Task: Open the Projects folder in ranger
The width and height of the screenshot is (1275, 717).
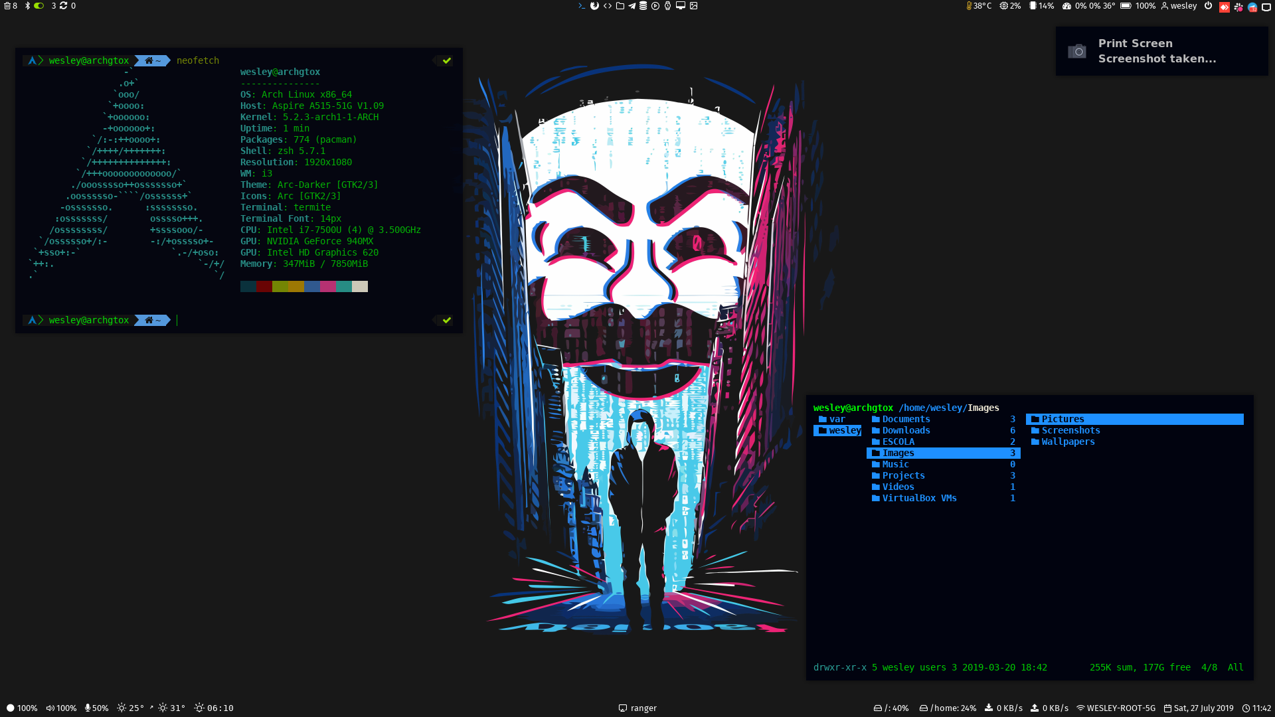Action: [x=903, y=475]
